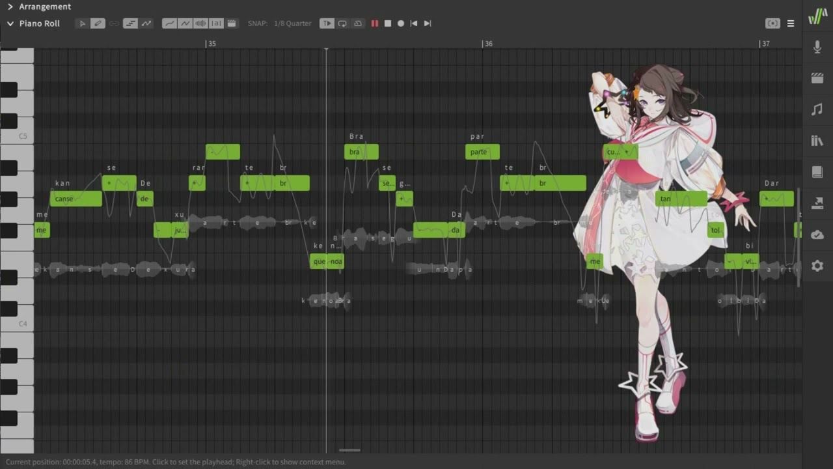833x469 pixels.
Task: Click the metronome icon
Action: tap(358, 23)
